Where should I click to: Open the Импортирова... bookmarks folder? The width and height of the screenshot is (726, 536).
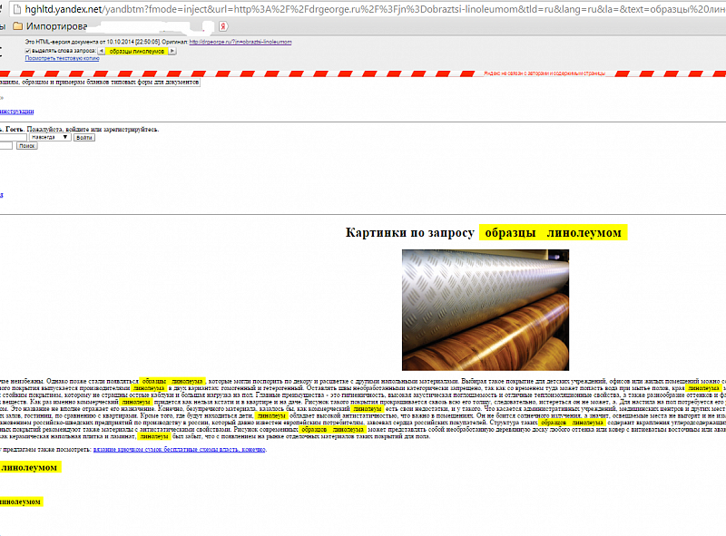(x=50, y=26)
